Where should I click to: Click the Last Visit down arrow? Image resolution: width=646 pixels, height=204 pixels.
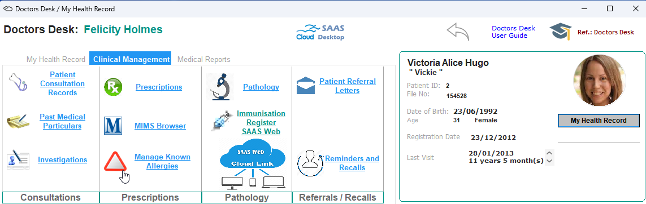549,161
